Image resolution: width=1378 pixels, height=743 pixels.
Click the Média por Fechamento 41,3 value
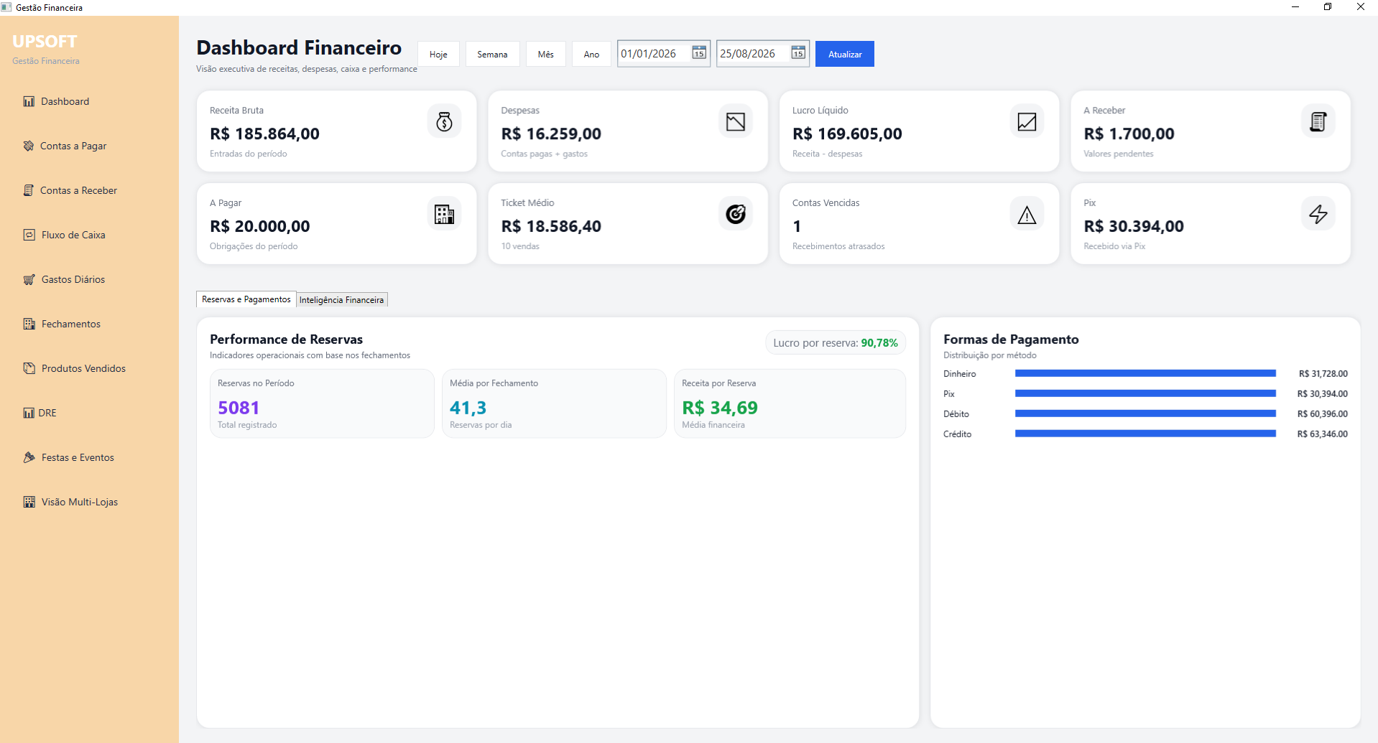tap(468, 408)
